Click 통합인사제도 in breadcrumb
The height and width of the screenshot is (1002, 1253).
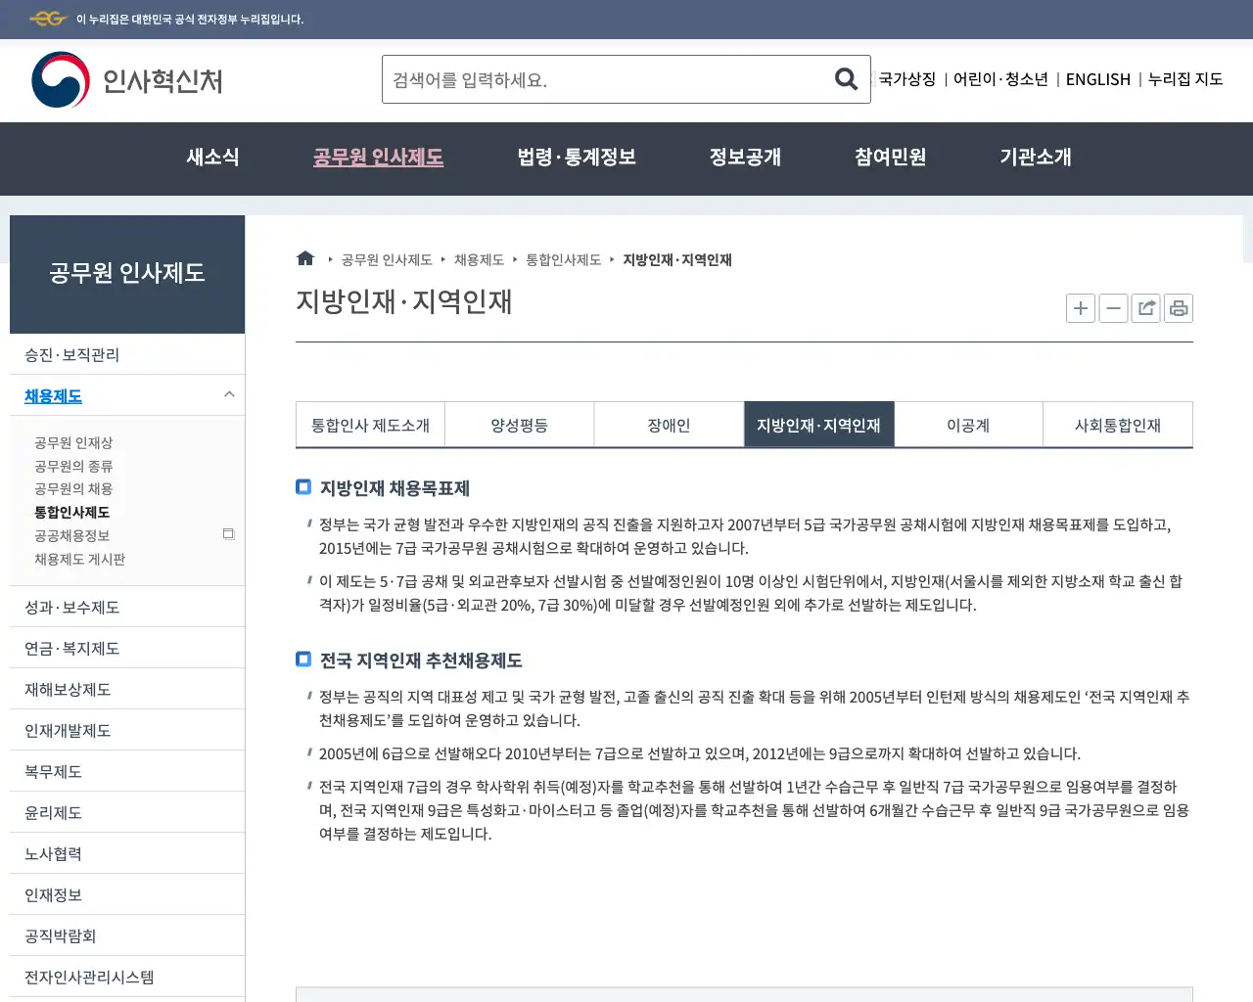[x=564, y=259]
